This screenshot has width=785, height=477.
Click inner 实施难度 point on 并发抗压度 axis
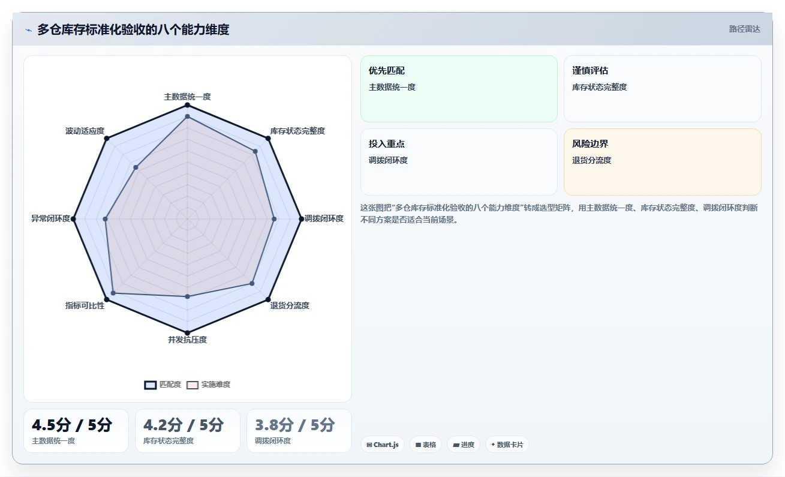click(x=188, y=296)
